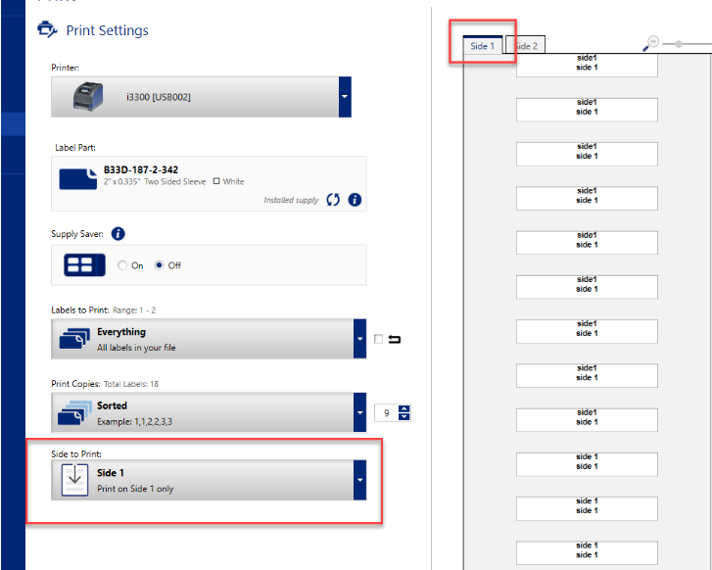Click the reverse print order arrow icon
The height and width of the screenshot is (570, 712).
coord(395,340)
